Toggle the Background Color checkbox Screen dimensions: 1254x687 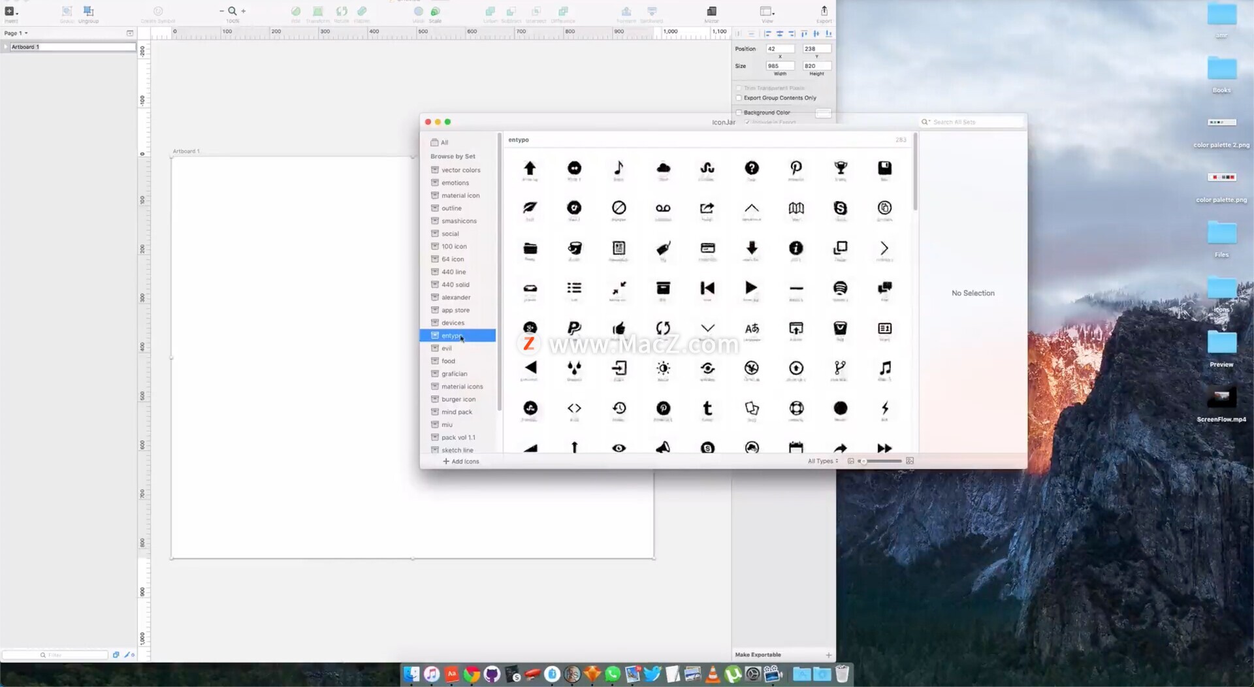739,112
